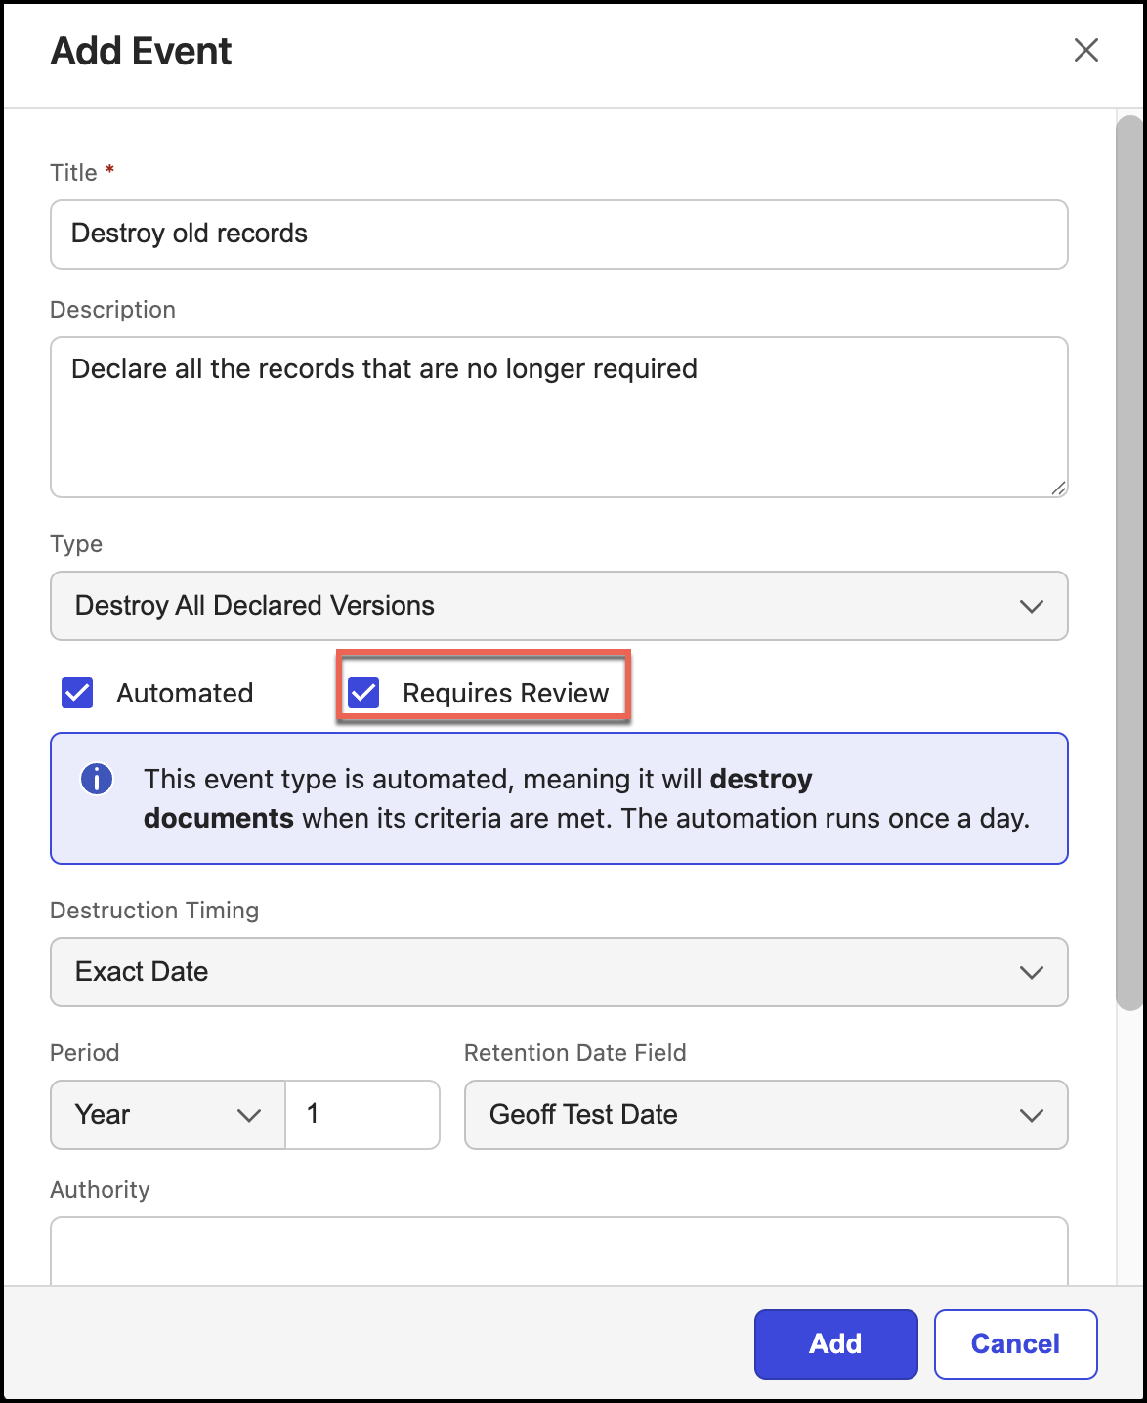
Task: Click the Destruction Timing chevron arrow
Action: [1031, 973]
